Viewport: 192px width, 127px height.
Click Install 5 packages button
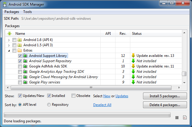pos(165,96)
